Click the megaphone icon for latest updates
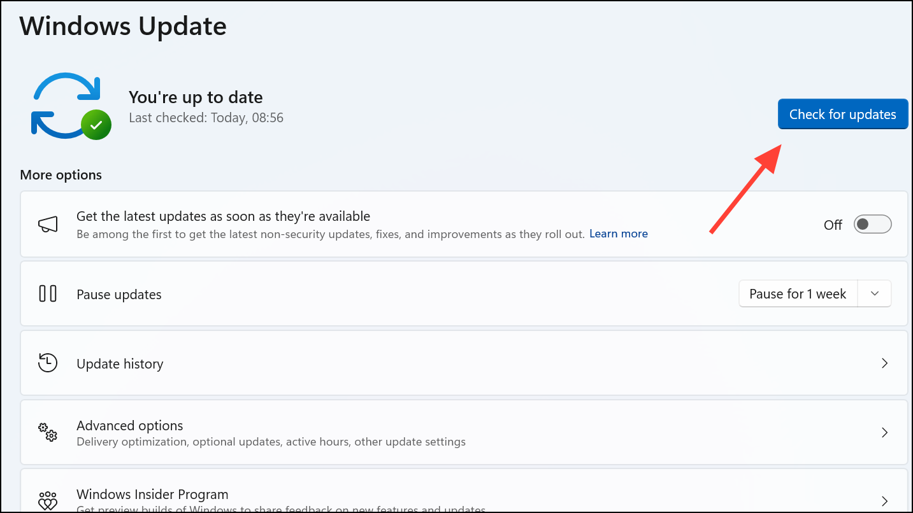The height and width of the screenshot is (513, 913). pos(48,224)
